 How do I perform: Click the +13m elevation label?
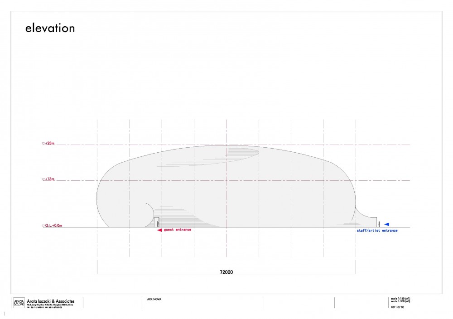pos(50,179)
